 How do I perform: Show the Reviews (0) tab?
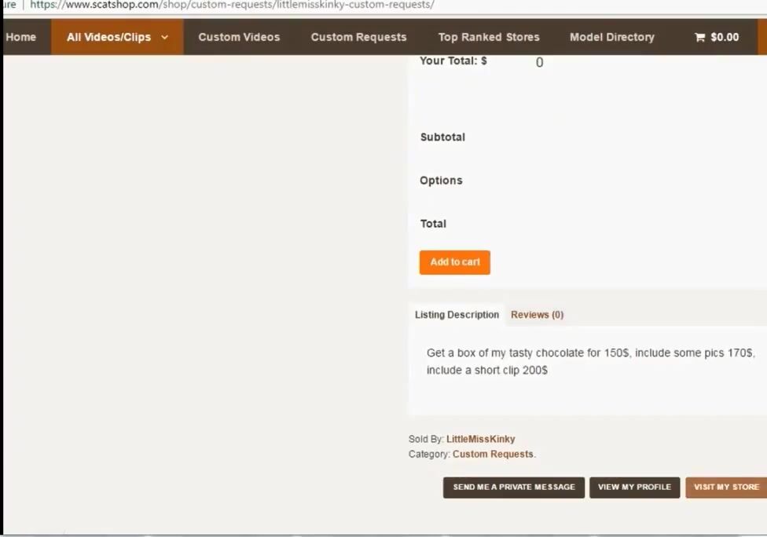[537, 315]
